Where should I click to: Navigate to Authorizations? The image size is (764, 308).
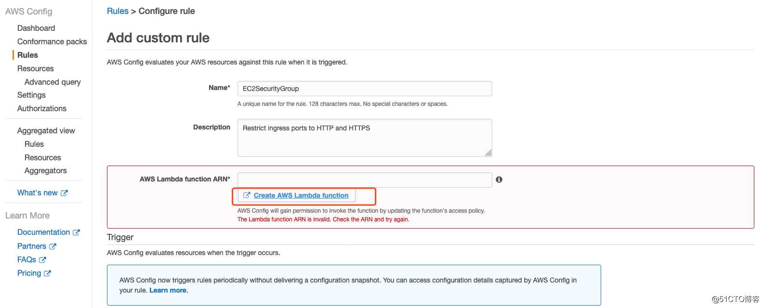[42, 108]
